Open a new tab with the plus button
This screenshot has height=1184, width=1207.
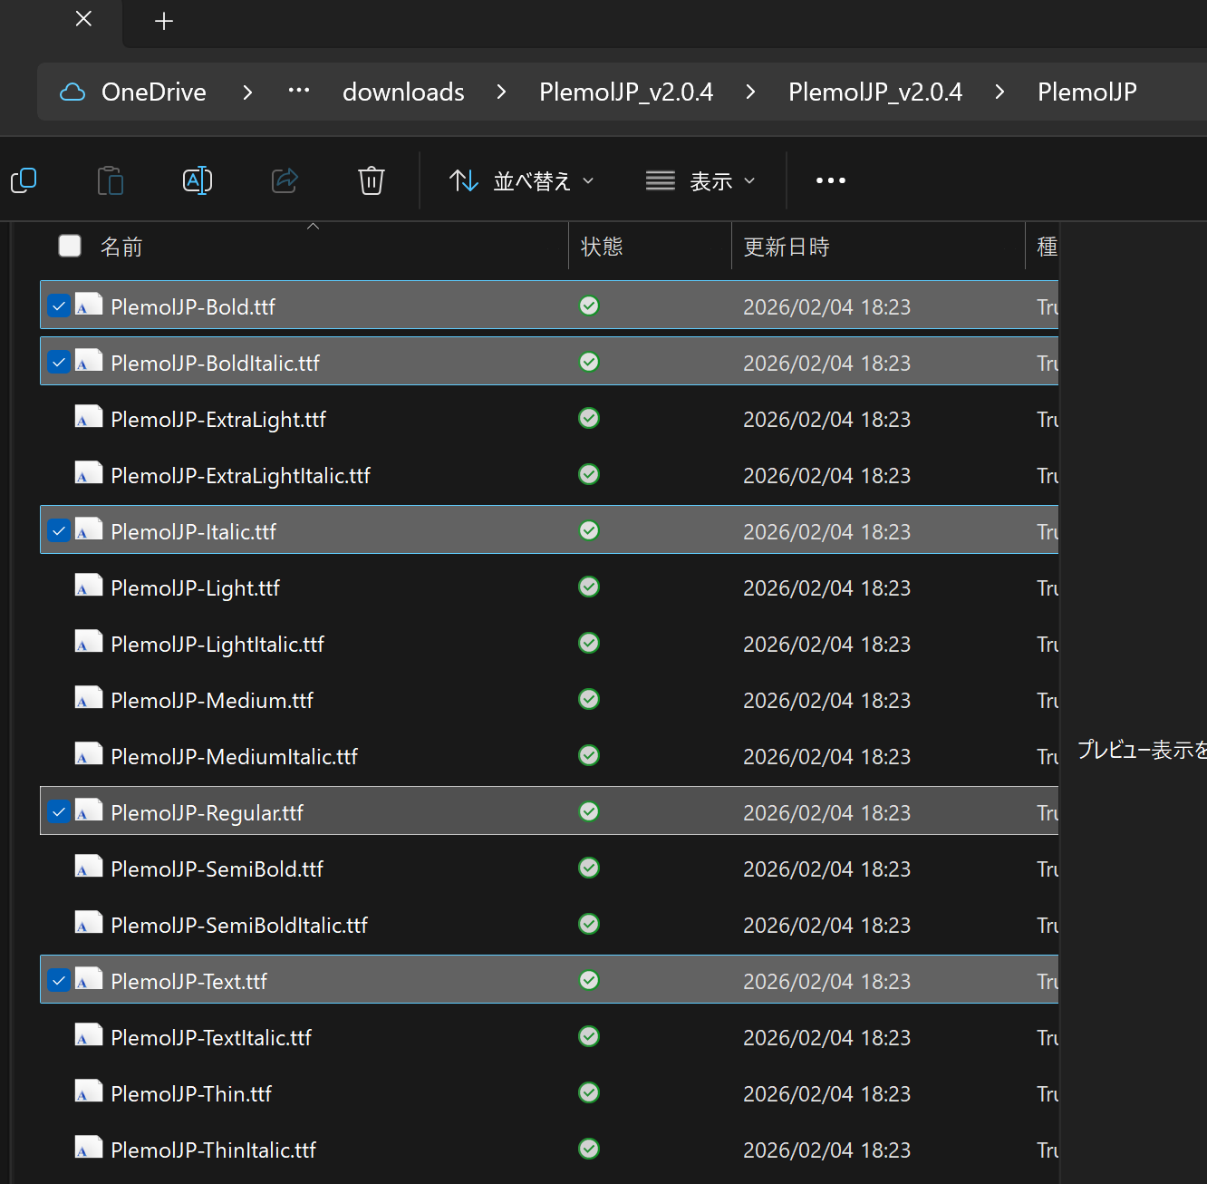coord(163,20)
